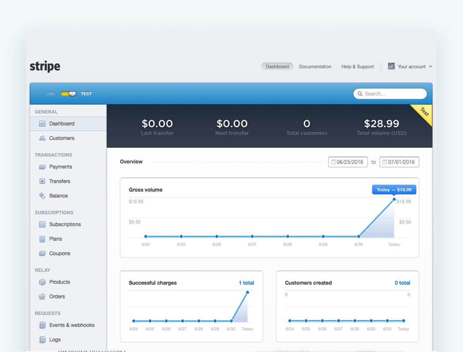The width and height of the screenshot is (463, 352).
Task: Click the Orders basket icon
Action: click(x=42, y=296)
